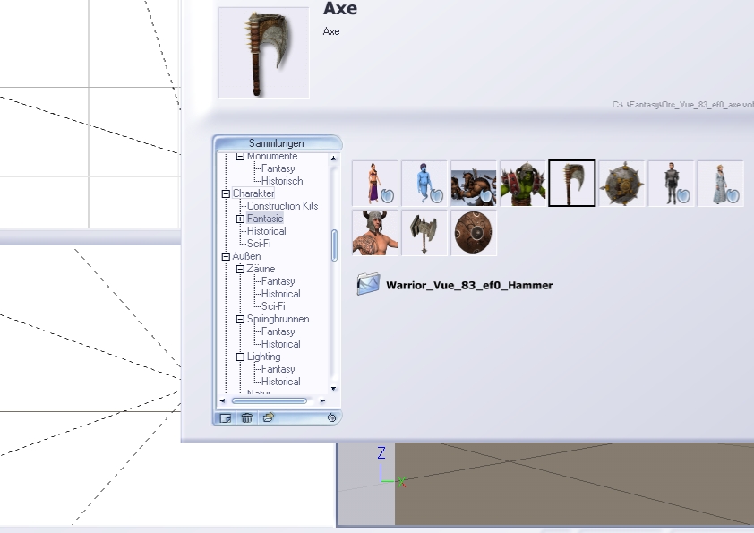Click the large Axe preview image
Image resolution: width=754 pixels, height=533 pixels.
tap(263, 53)
